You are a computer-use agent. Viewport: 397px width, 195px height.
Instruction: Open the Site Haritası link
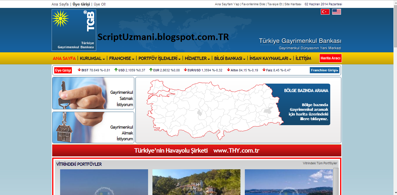pyautogui.click(x=293, y=4)
